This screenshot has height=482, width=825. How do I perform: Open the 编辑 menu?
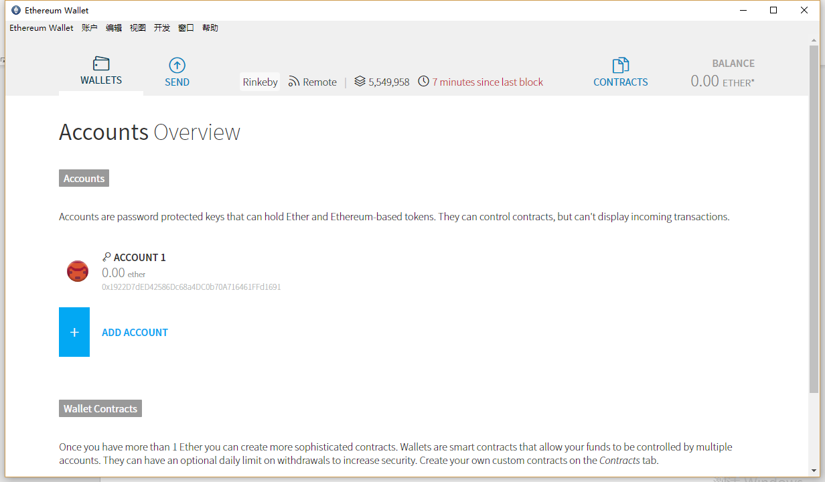tap(114, 28)
